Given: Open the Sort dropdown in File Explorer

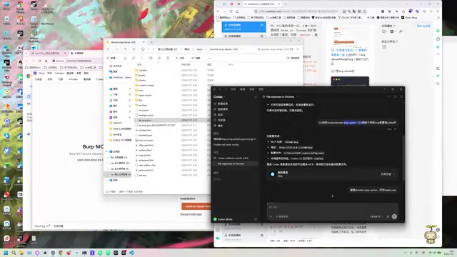Looking at the screenshot, I should pos(181,58).
